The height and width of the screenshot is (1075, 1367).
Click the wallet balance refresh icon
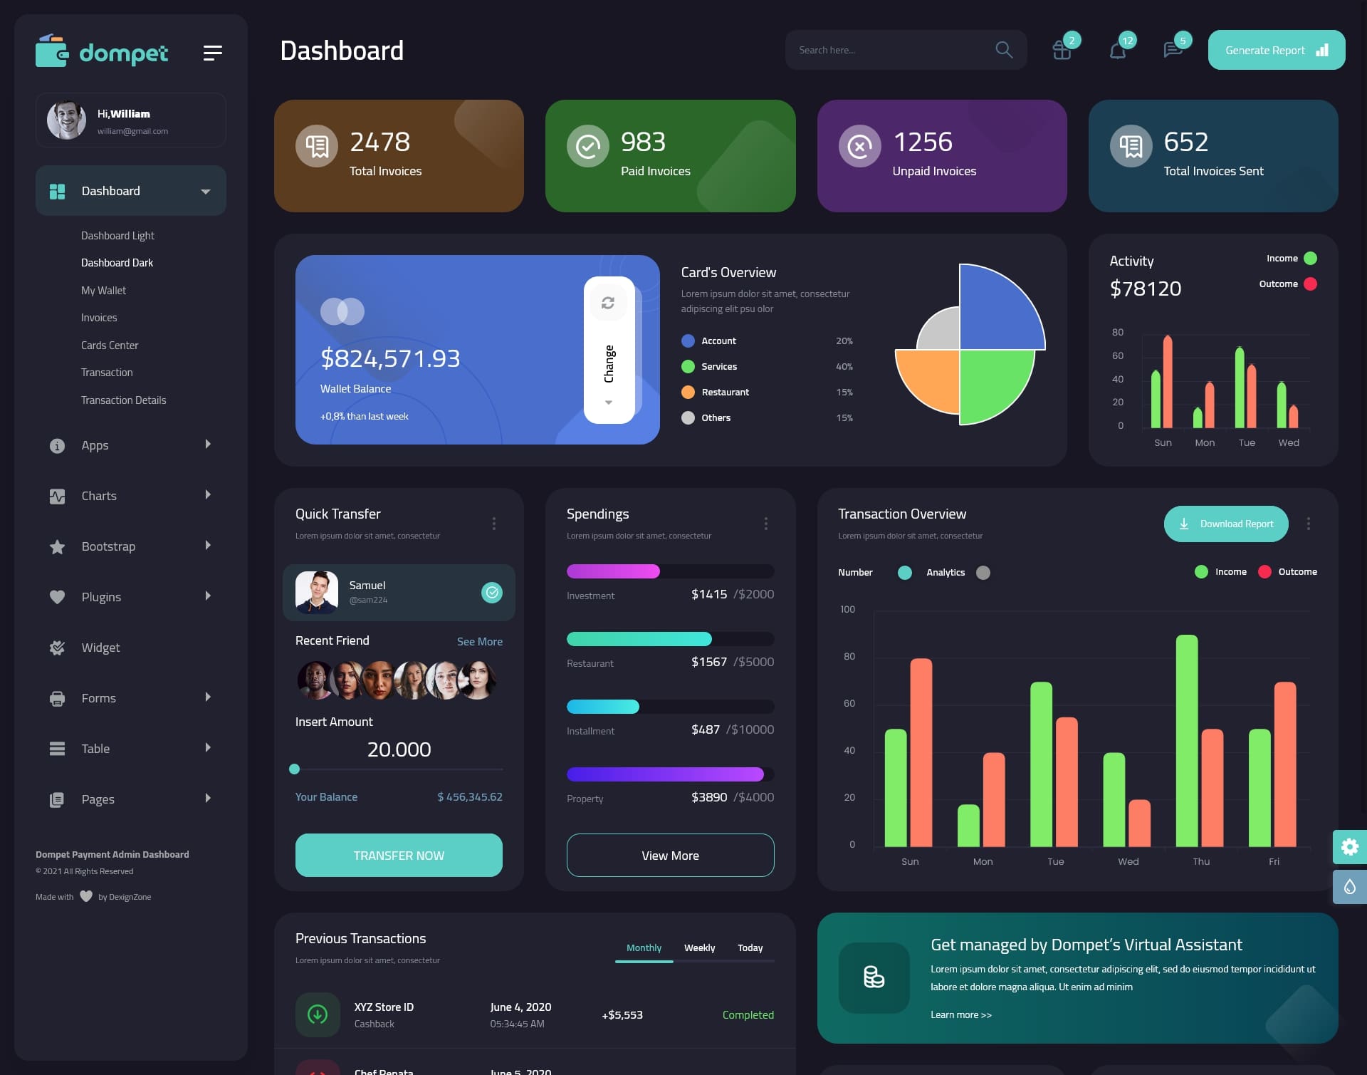pos(608,301)
